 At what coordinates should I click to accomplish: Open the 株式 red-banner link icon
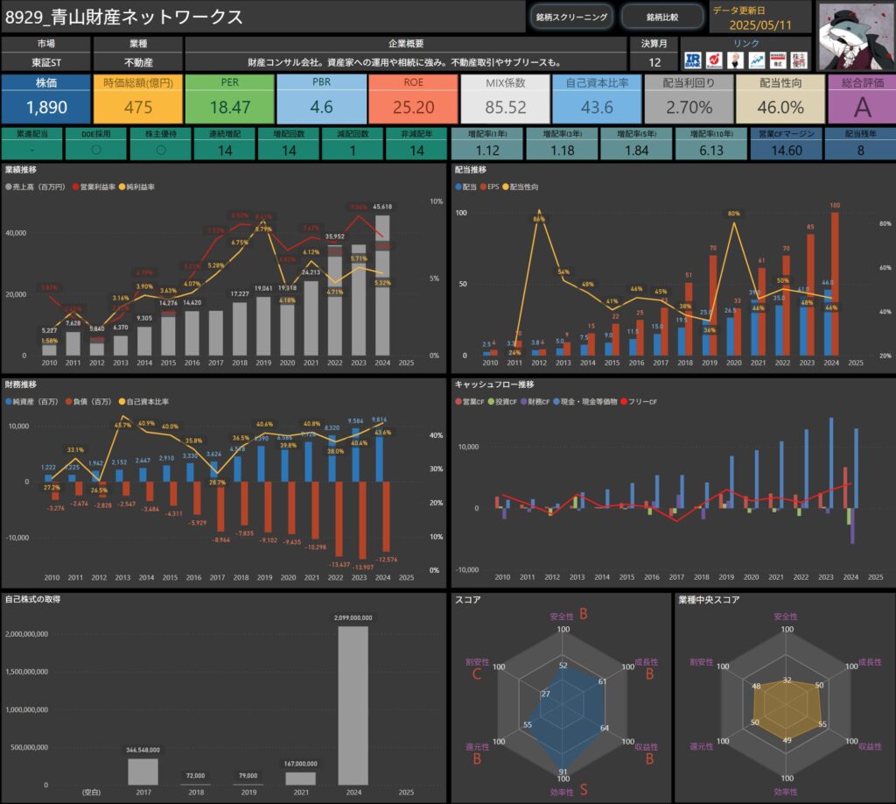[x=778, y=60]
